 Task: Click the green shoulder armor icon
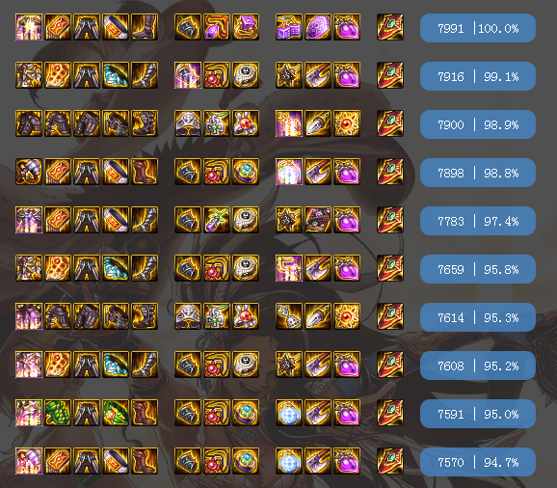pyautogui.click(x=58, y=413)
